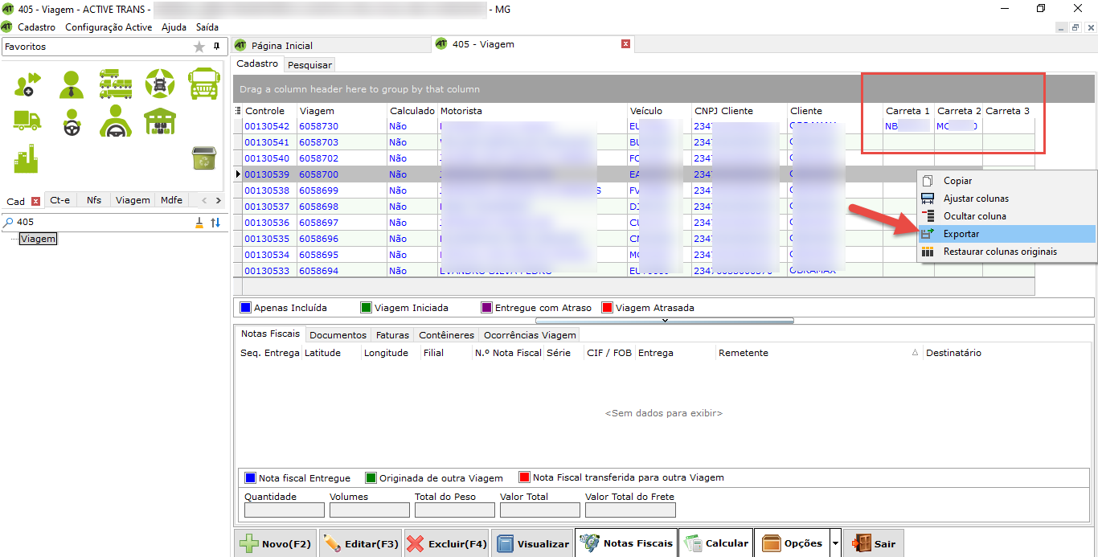Switch to the Mdfe favorites tab
This screenshot has width=1098, height=557.
[171, 200]
